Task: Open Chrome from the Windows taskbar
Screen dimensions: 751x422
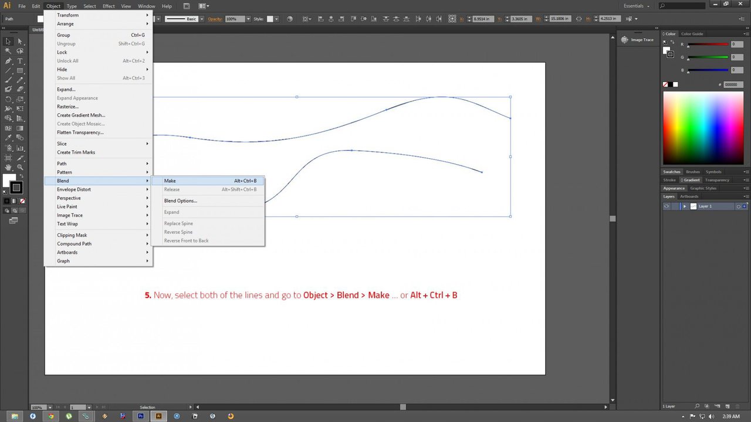Action: tap(50, 416)
